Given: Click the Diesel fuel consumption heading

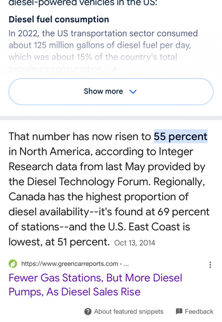Looking at the screenshot, I should coord(59,20).
